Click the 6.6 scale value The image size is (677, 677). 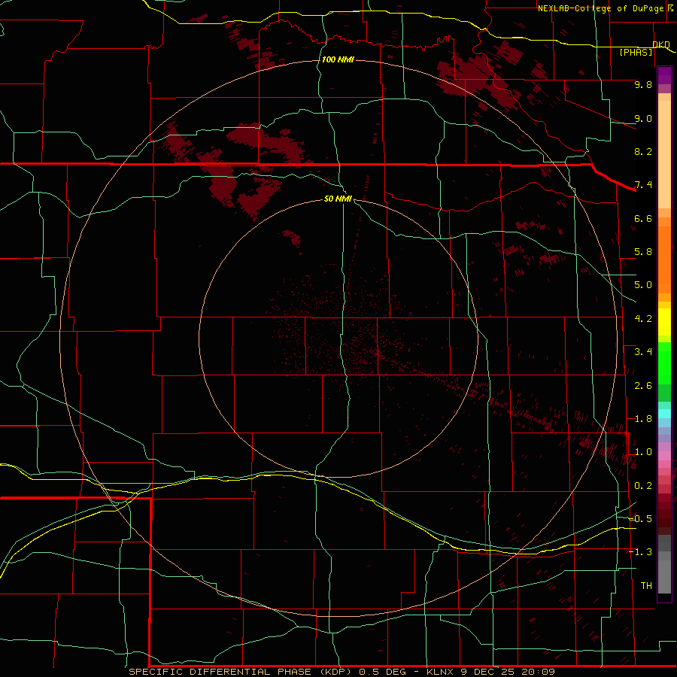[643, 218]
